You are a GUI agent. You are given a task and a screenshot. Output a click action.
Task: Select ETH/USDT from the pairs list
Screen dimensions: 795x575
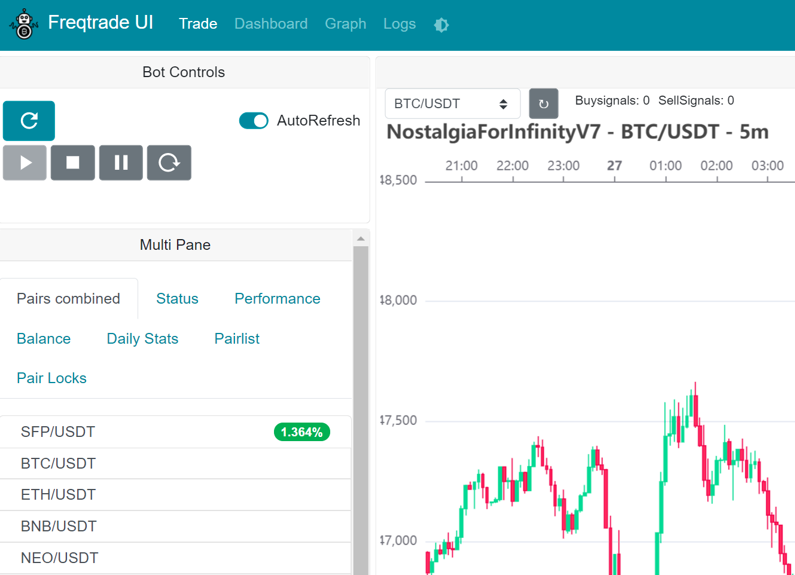(x=57, y=494)
